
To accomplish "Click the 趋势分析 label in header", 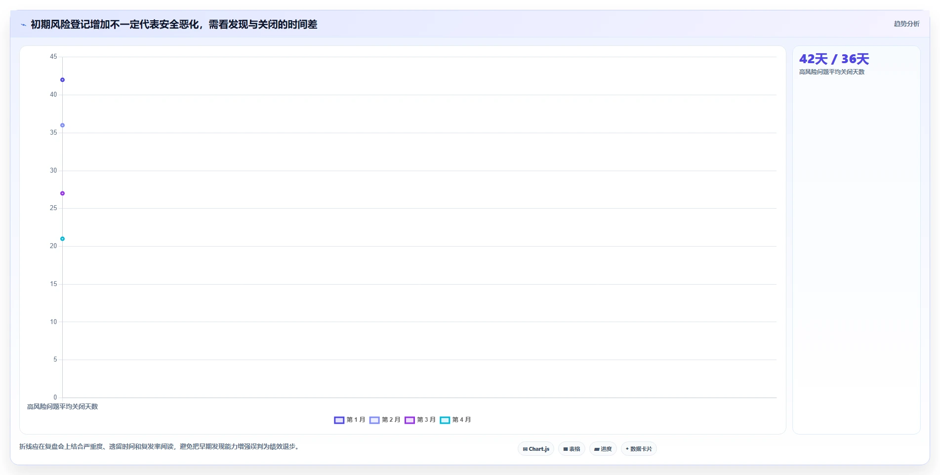I will 906,24.
